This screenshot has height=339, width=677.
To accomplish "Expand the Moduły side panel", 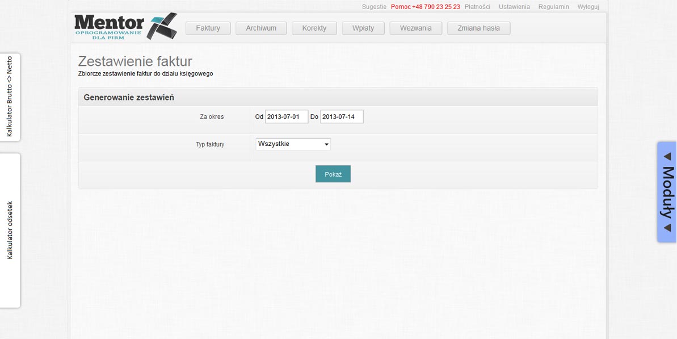I will point(667,192).
